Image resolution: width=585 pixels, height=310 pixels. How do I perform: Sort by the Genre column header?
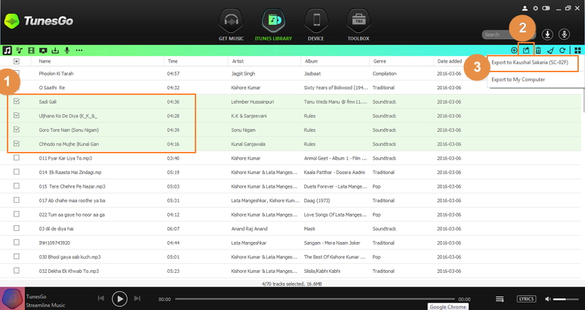tap(379, 61)
